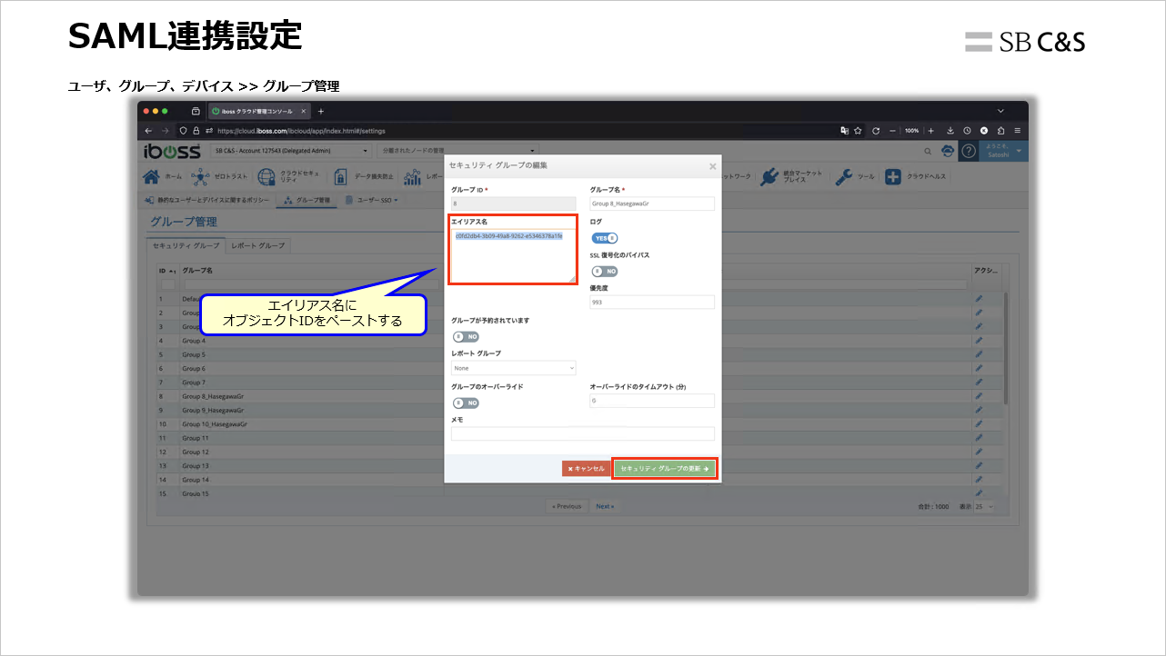The image size is (1166, 656).
Task: Open the 統合マーケットプレイス icon
Action: 769,176
